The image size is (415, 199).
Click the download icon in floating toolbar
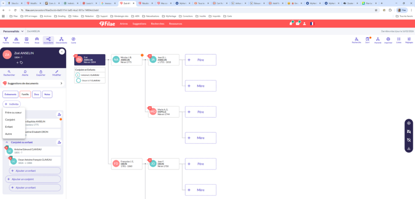409,148
